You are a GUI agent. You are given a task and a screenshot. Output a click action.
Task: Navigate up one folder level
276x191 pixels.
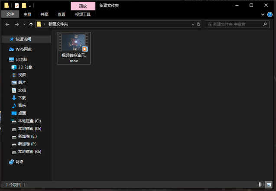point(31,24)
